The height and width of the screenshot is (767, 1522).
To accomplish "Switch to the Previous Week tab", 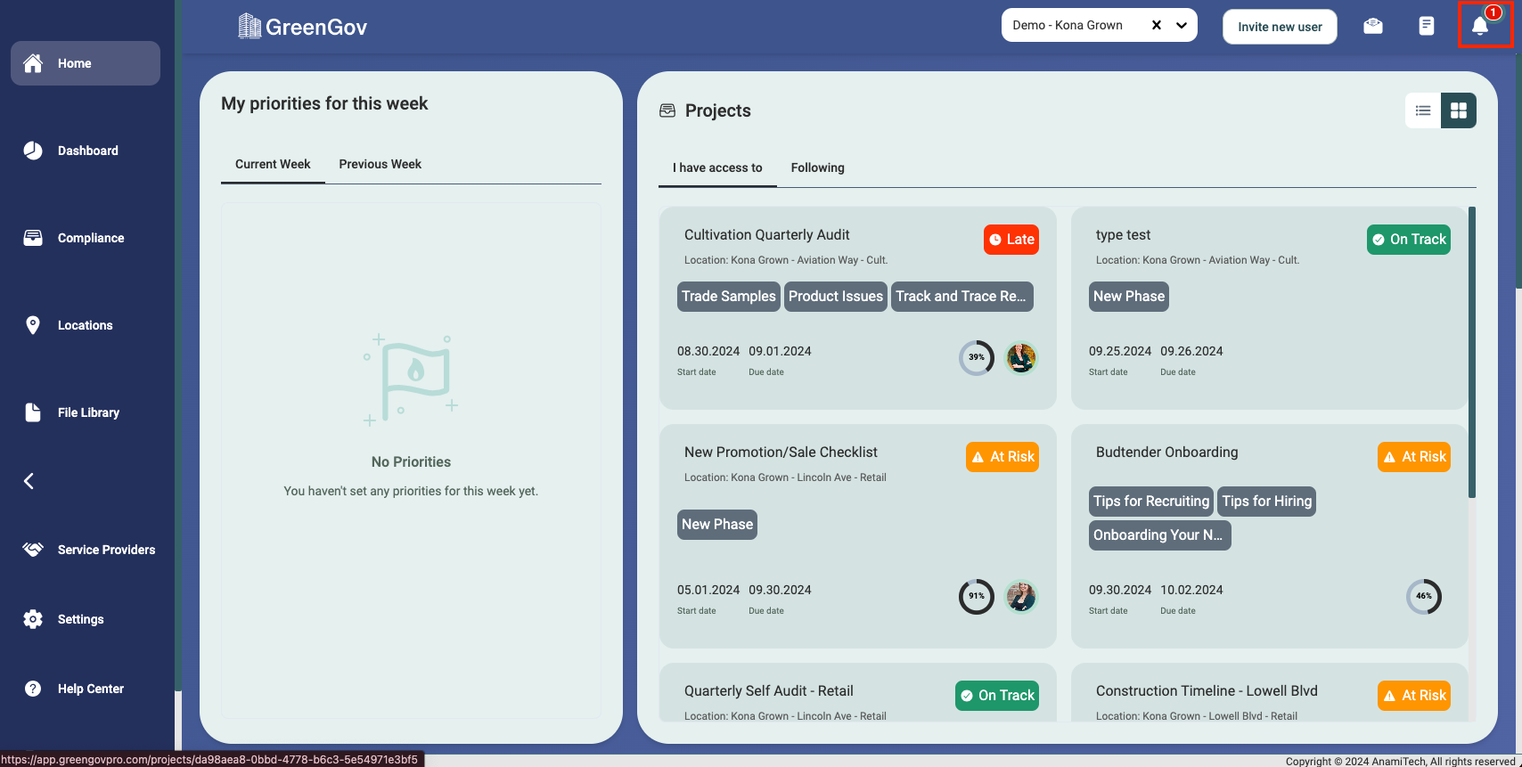I will (380, 164).
